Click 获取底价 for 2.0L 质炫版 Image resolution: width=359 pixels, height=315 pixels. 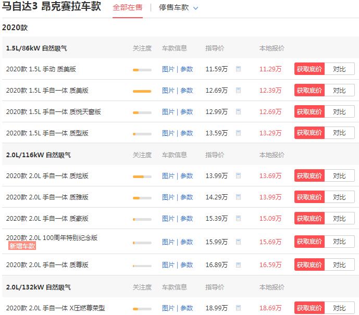[310, 175]
